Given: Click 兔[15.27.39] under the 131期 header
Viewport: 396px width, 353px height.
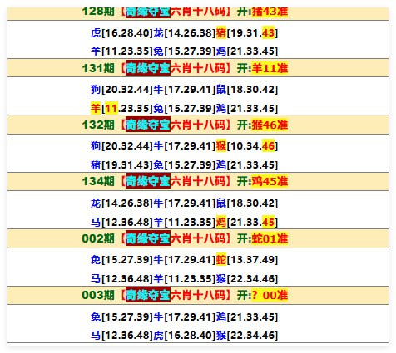Looking at the screenshot, I should click(185, 108).
